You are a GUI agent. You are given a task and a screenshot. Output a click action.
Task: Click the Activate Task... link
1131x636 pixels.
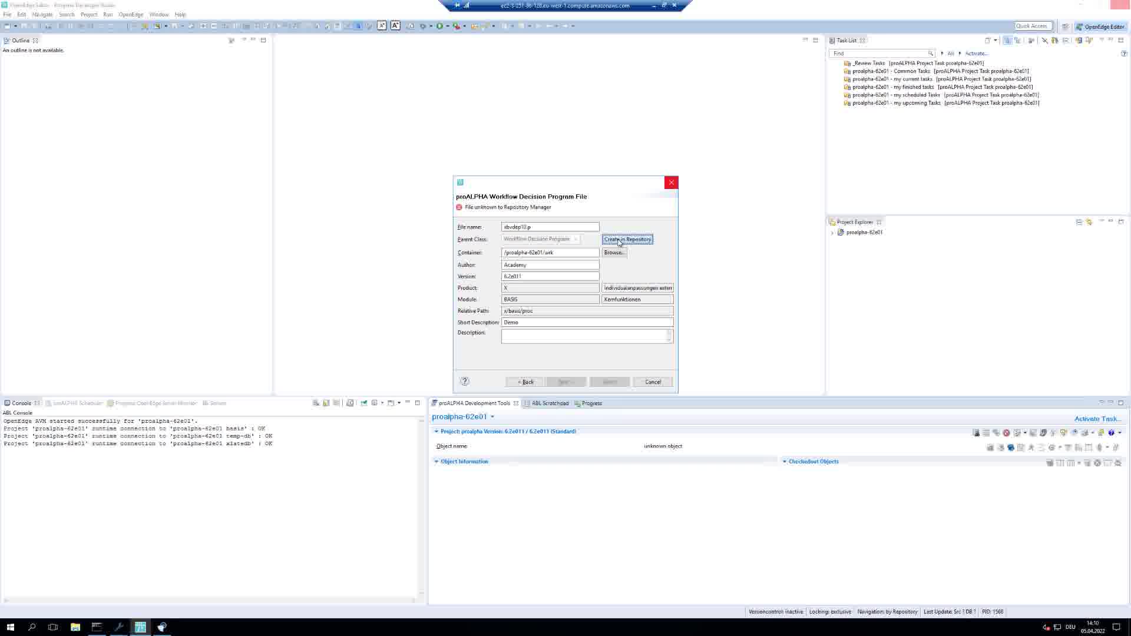click(1097, 419)
